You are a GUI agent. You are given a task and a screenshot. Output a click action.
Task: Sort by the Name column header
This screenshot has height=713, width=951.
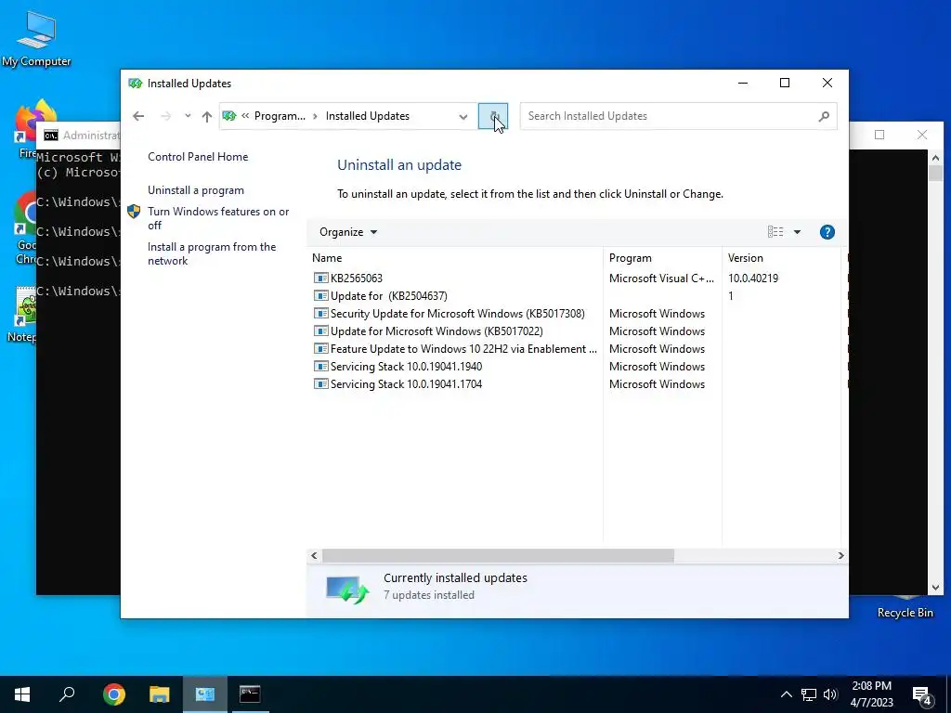tap(456, 258)
